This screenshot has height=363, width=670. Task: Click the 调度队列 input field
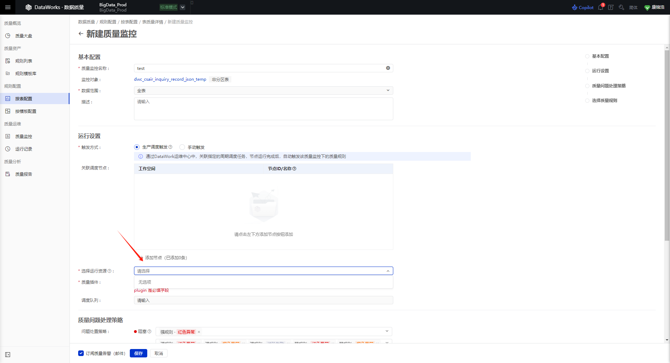tap(263, 300)
